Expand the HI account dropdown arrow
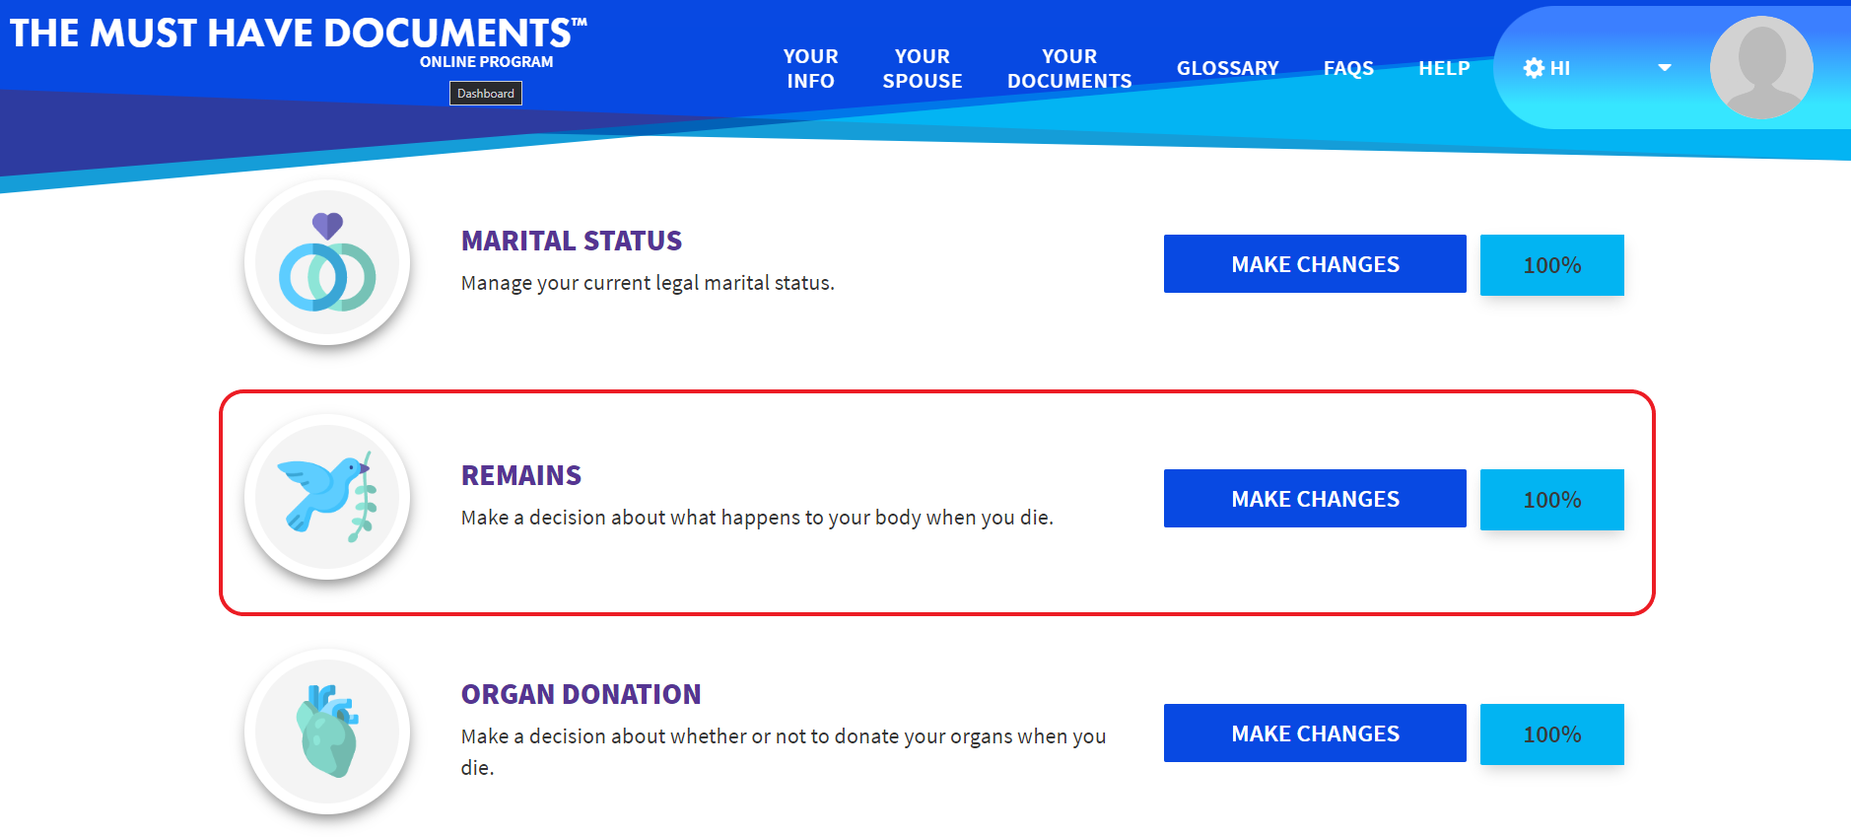 point(1665,68)
